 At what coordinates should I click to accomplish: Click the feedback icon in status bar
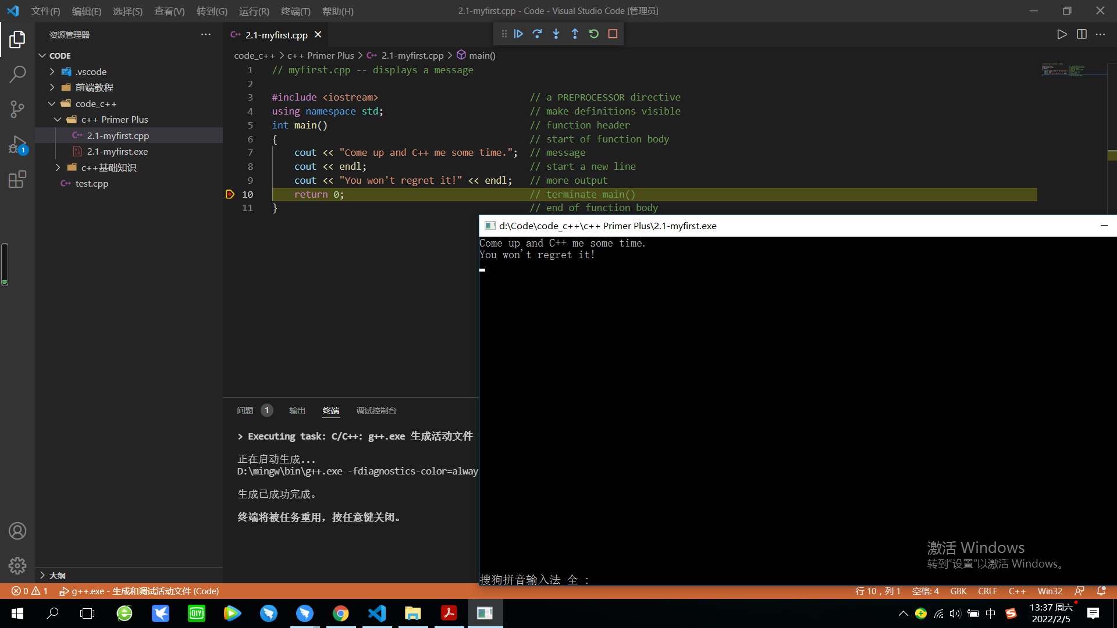(1080, 591)
